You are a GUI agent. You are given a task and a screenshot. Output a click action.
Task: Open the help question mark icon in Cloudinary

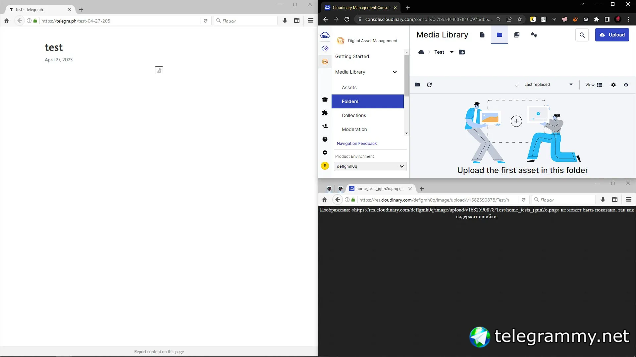(x=325, y=140)
